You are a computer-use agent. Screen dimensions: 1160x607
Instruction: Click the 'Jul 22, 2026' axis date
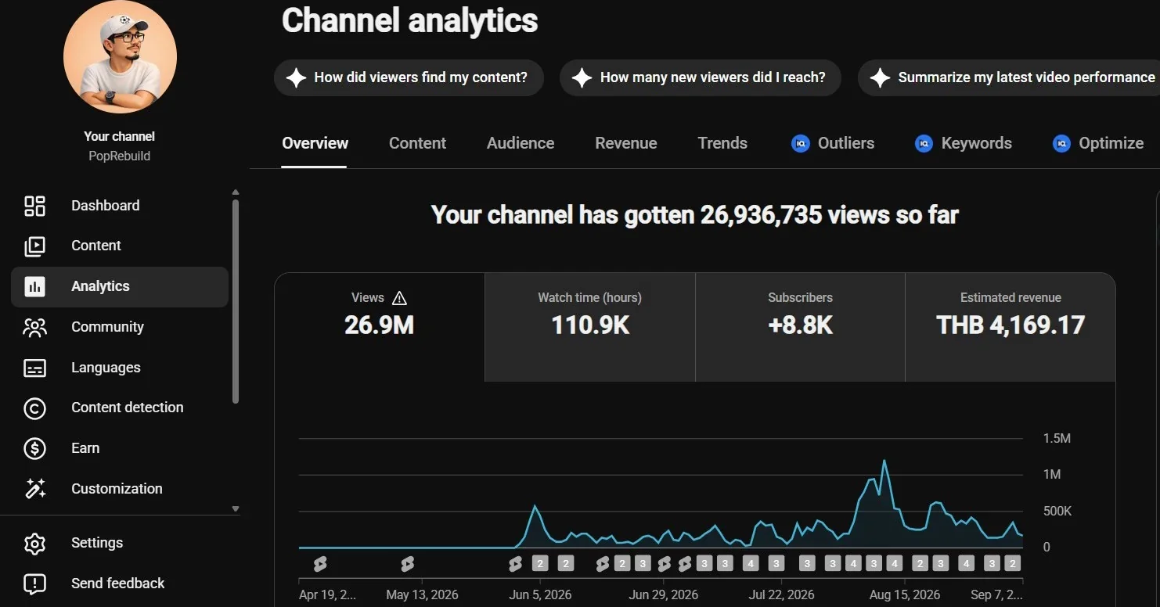[x=781, y=595]
